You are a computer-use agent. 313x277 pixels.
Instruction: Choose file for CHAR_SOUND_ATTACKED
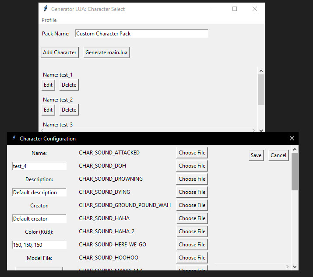click(192, 153)
